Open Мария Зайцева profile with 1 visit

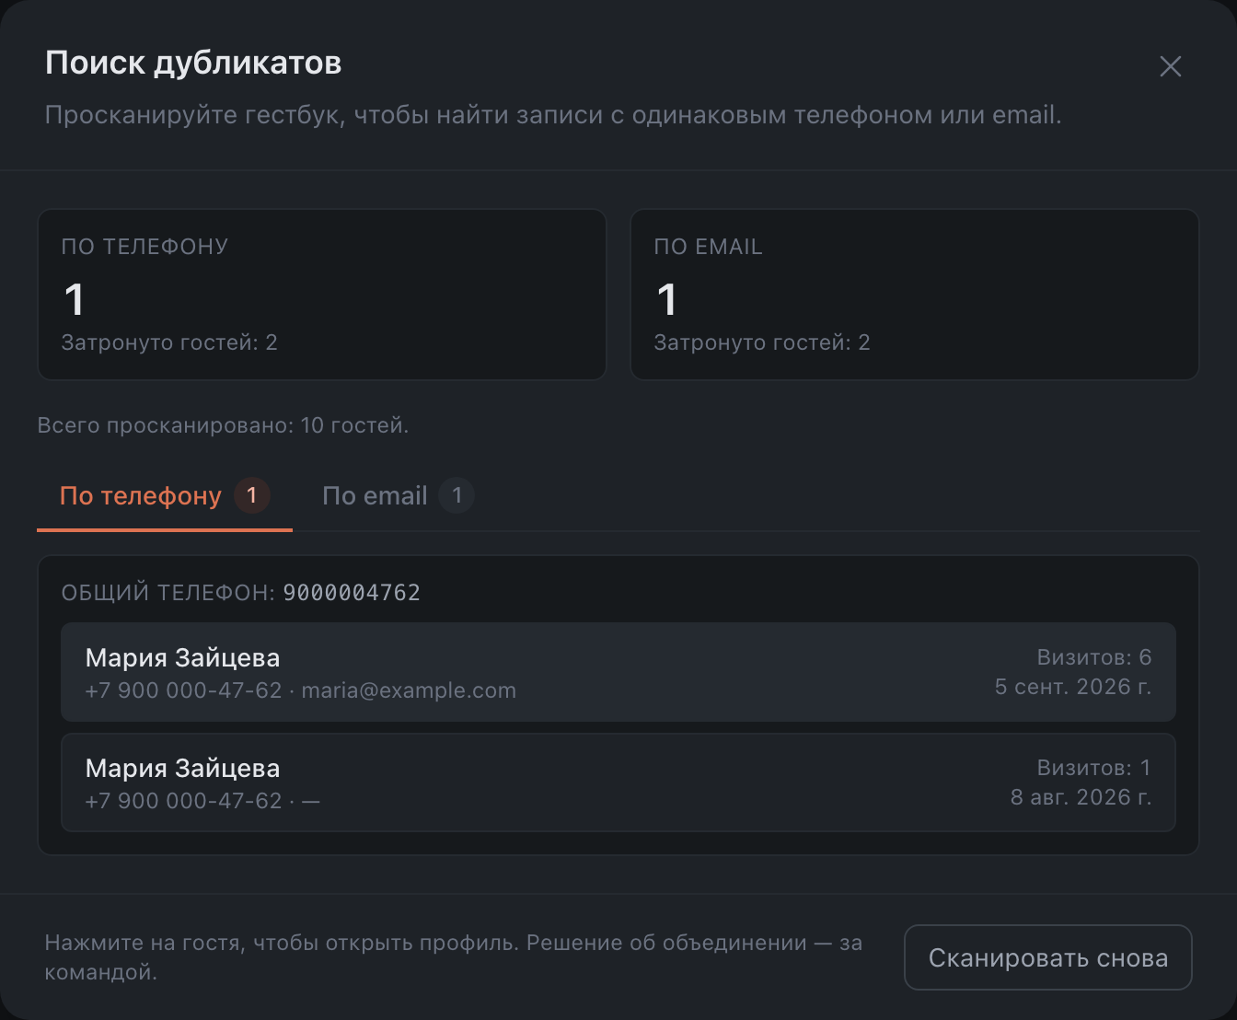point(618,782)
